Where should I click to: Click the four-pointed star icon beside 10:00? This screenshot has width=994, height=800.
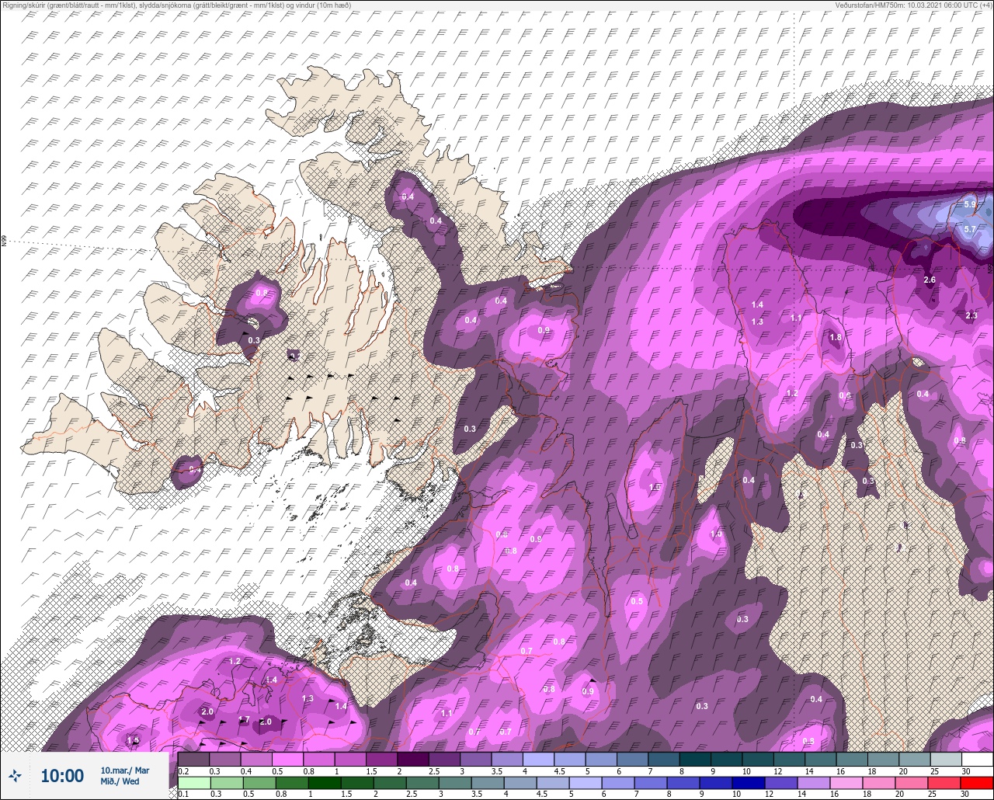pos(15,775)
